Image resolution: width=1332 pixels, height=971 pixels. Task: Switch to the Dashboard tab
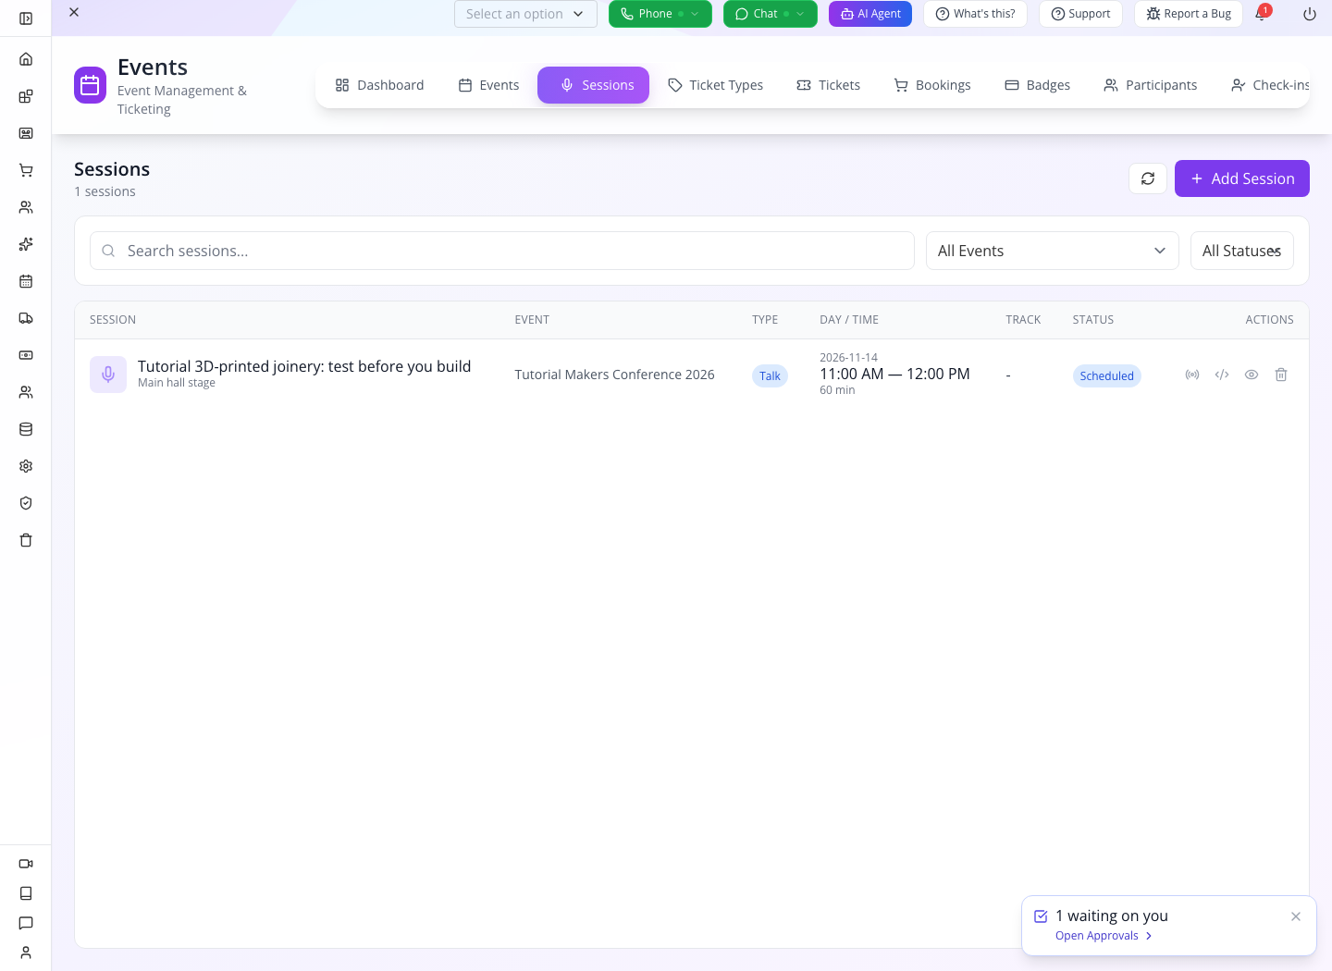coord(379,85)
